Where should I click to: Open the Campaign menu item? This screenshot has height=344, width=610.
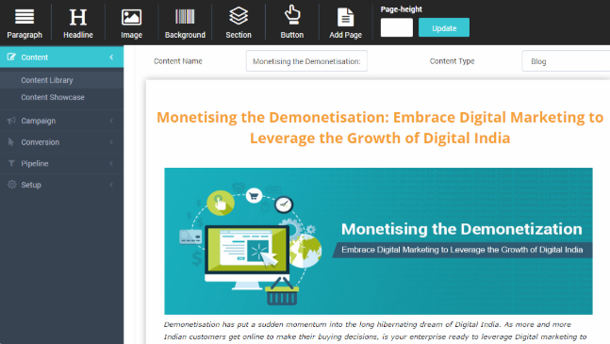(61, 121)
